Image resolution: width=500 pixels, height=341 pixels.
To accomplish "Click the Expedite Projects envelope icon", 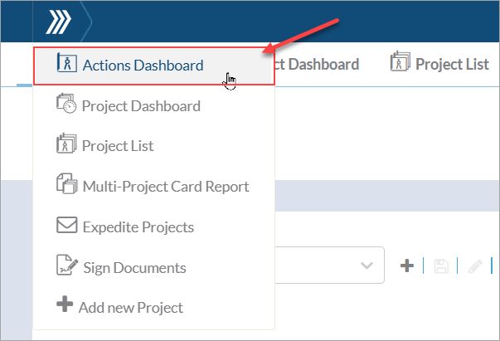I will click(66, 227).
